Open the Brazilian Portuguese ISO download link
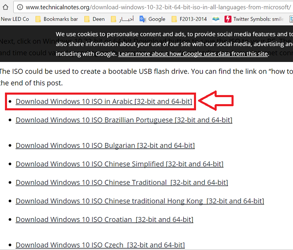The width and height of the screenshot is (293, 250). 124,120
